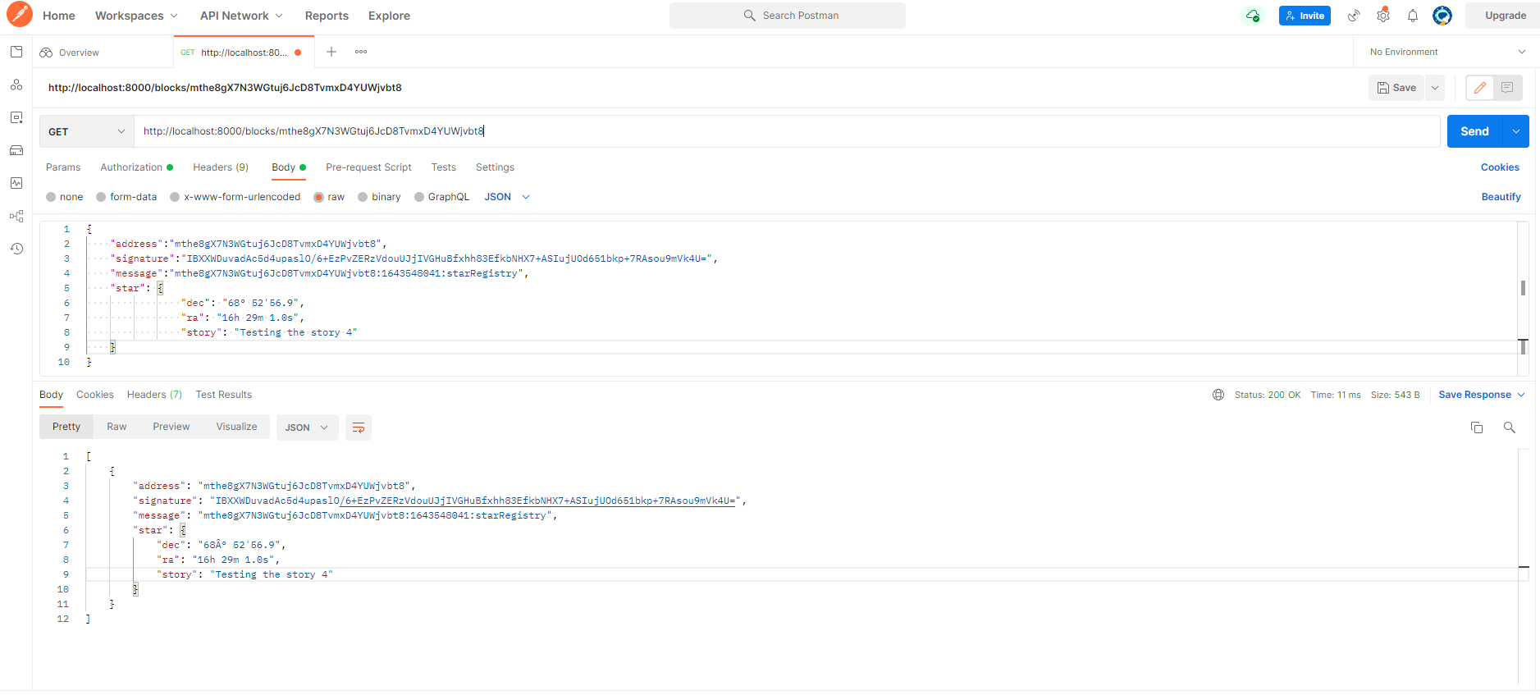Open the Collections sidebar icon
1540x695 pixels.
(x=16, y=52)
